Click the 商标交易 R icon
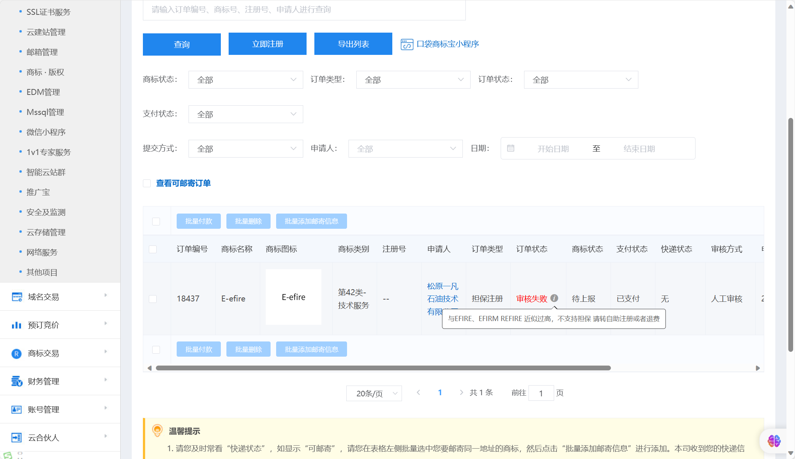 point(17,353)
